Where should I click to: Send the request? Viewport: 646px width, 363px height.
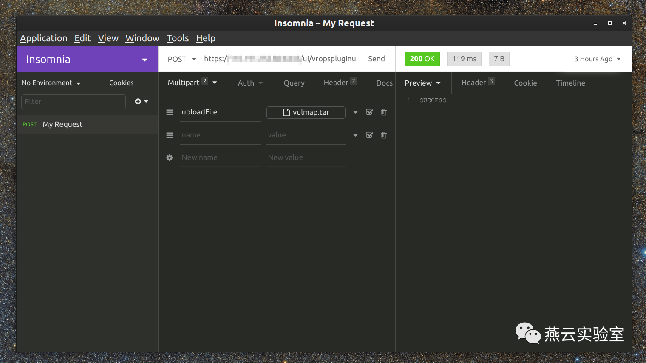[377, 59]
